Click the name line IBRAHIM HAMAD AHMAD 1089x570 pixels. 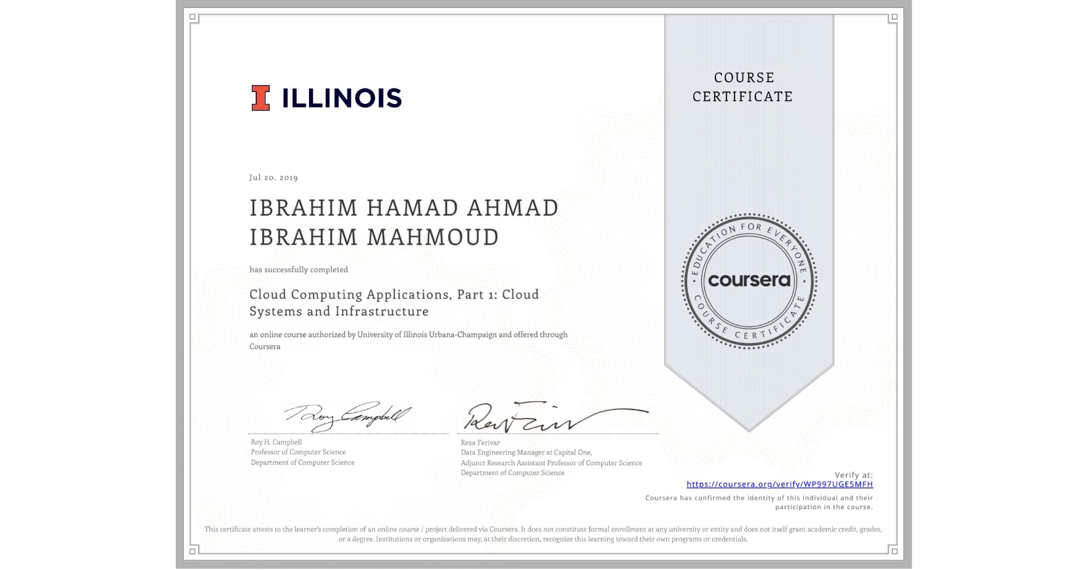pyautogui.click(x=404, y=208)
